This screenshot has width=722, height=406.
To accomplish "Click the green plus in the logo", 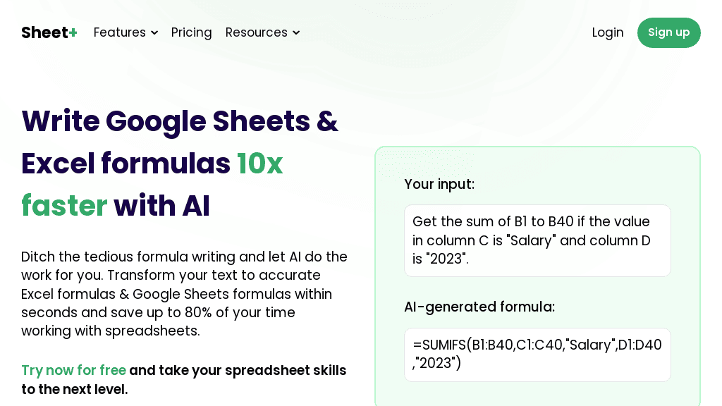I will (x=73, y=32).
